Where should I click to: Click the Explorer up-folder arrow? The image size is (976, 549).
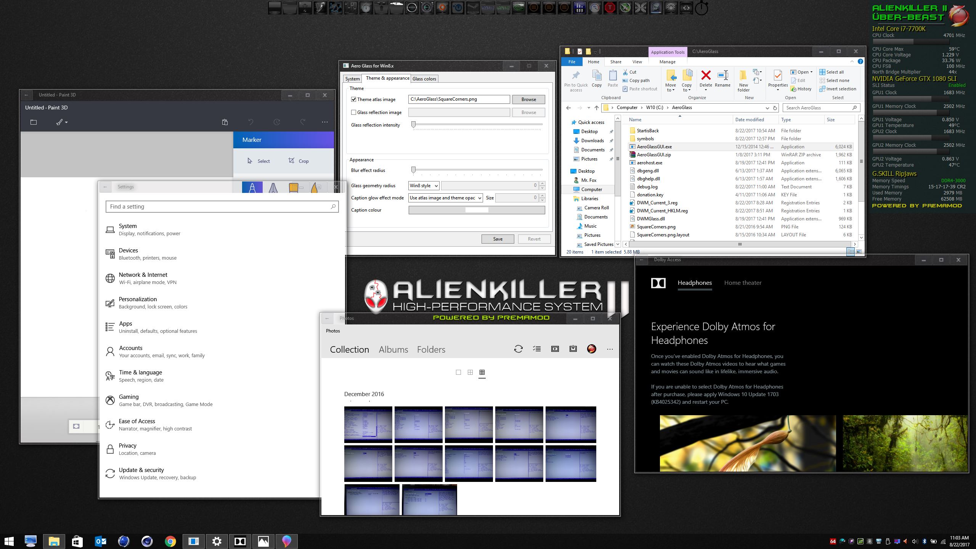click(597, 108)
